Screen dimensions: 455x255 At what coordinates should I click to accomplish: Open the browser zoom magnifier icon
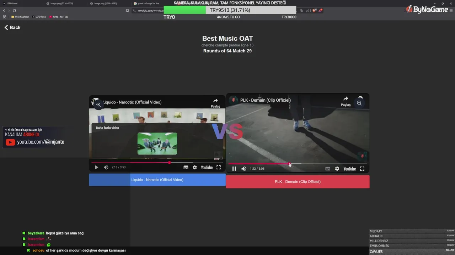click(x=301, y=11)
